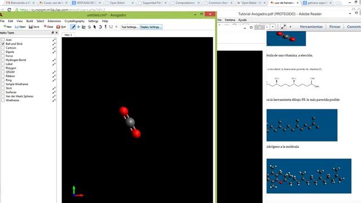Open settings wrench for Wireframe display
Screen dimensions: 361x203
pos(54,100)
